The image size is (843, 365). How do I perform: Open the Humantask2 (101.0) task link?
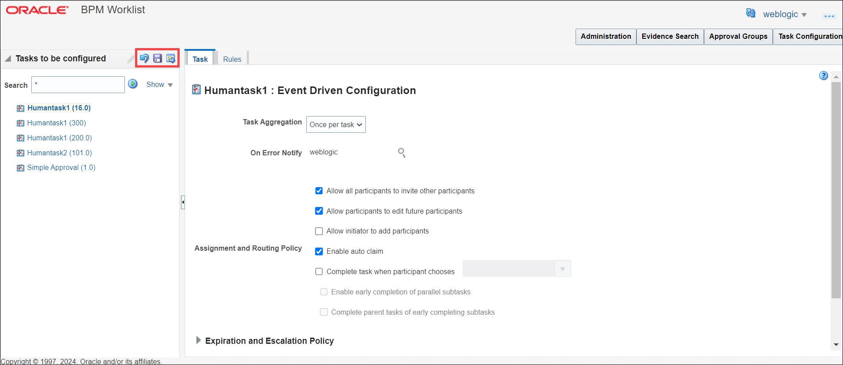(60, 153)
